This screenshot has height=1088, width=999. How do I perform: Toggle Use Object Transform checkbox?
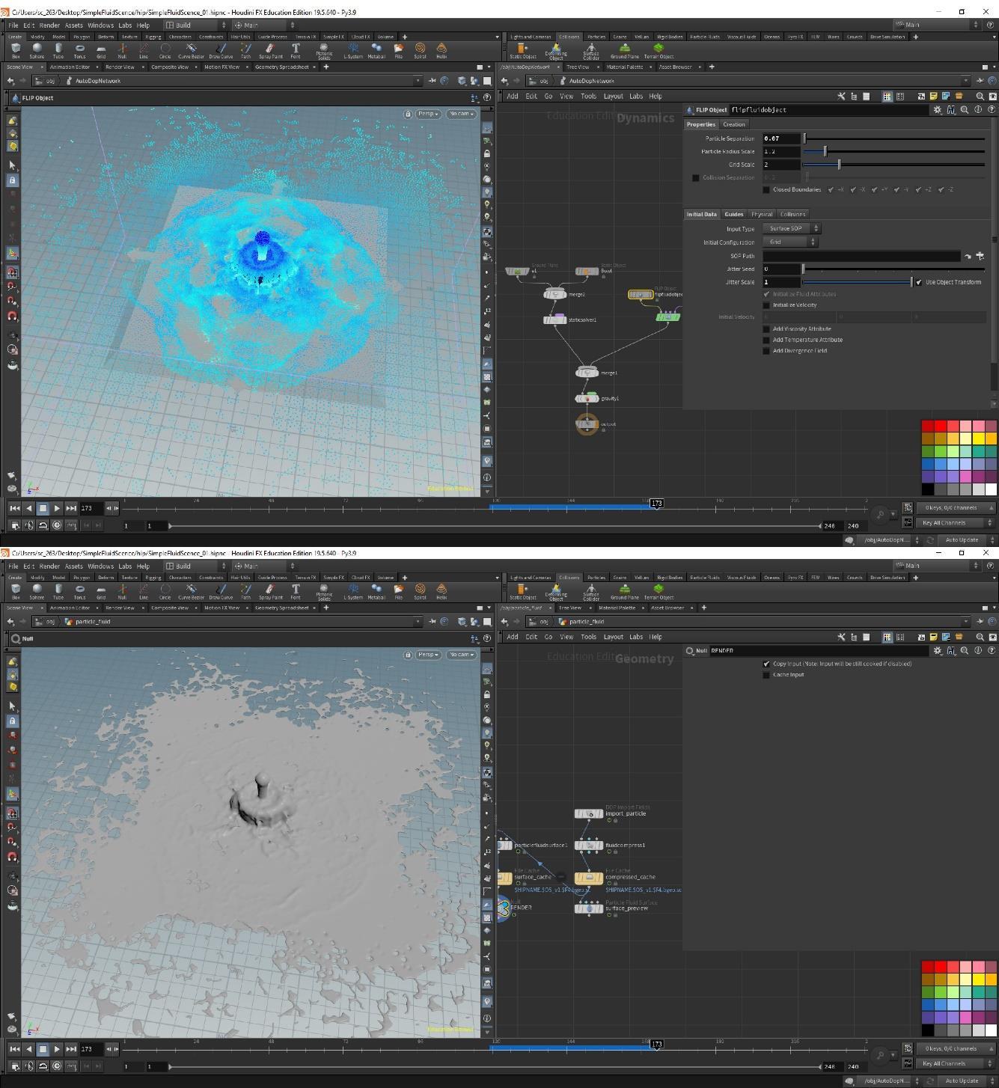pyautogui.click(x=919, y=282)
